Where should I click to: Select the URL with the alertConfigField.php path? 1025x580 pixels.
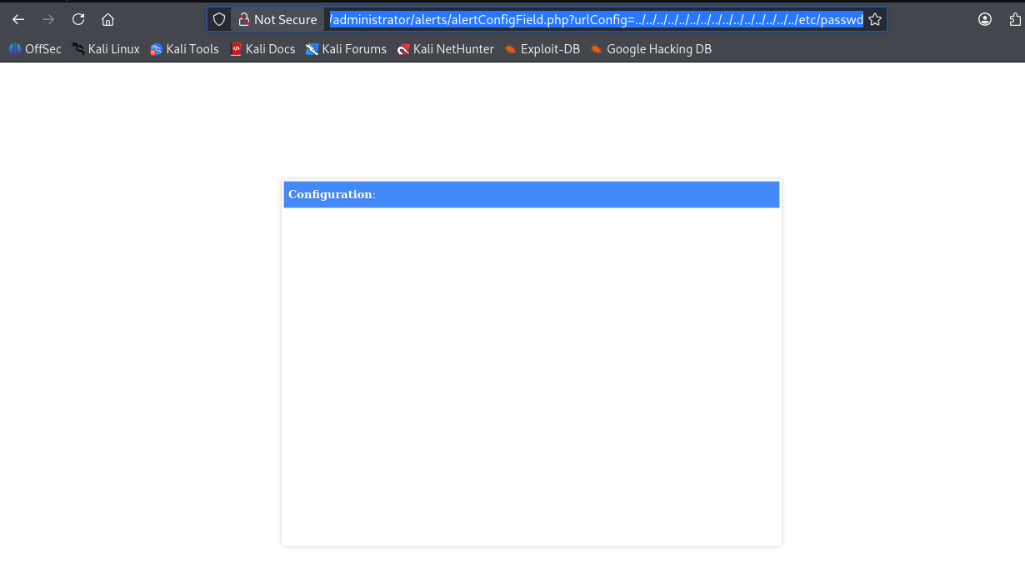597,19
